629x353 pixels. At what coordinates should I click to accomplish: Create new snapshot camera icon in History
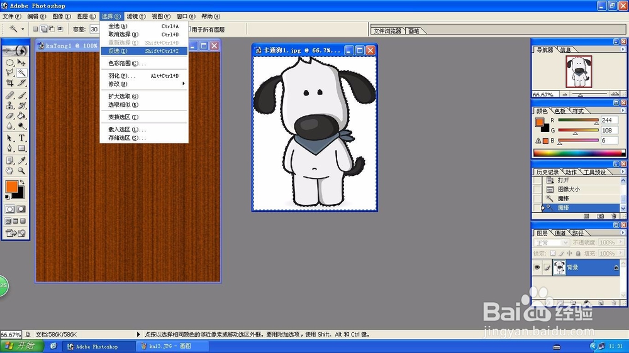point(600,216)
